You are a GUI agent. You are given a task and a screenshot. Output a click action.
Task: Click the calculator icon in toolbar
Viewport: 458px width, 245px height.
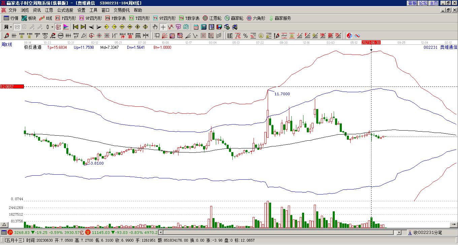point(204,27)
